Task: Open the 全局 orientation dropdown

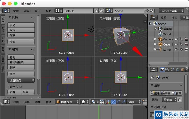Action: click(134, 102)
